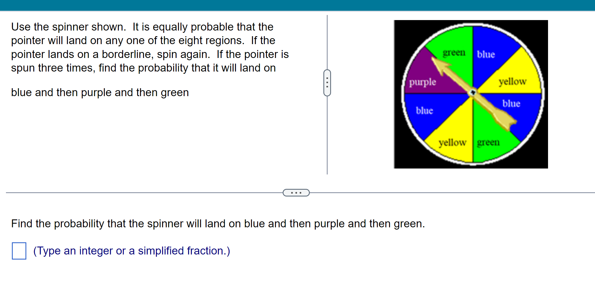The image size is (595, 298).
Task: Click the blue wedge below purple
Action: [x=424, y=110]
